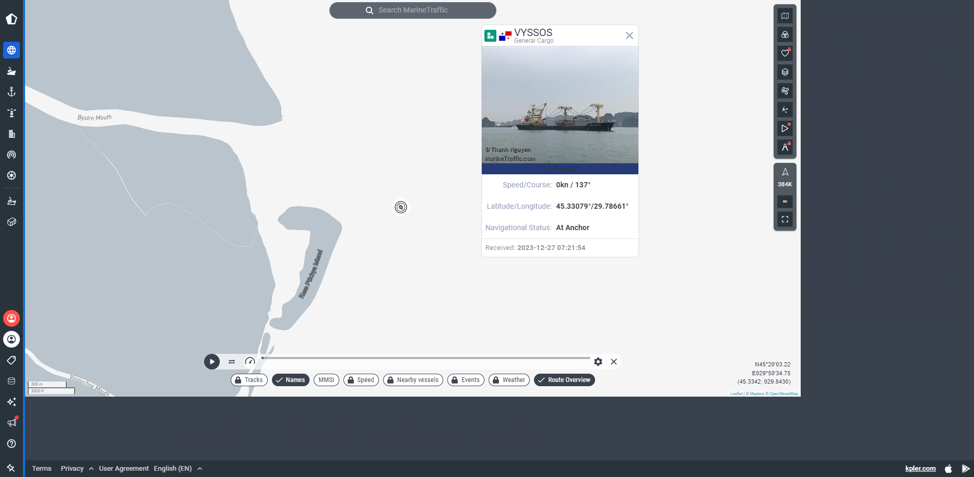Open the VYSSOS ship photo
The width and height of the screenshot is (974, 477).
point(560,105)
